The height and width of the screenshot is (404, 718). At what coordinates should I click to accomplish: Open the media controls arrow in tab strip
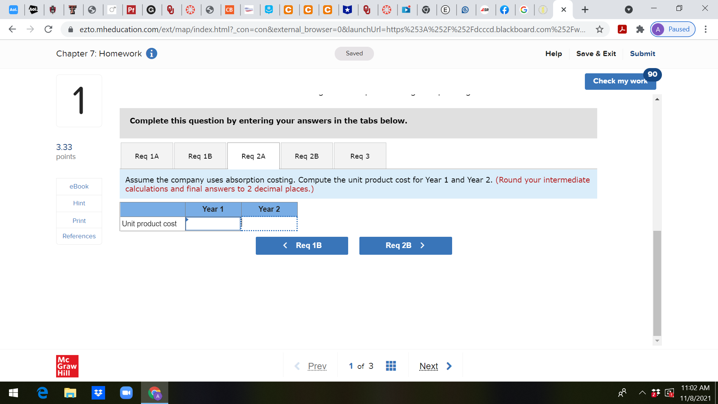[629, 10]
